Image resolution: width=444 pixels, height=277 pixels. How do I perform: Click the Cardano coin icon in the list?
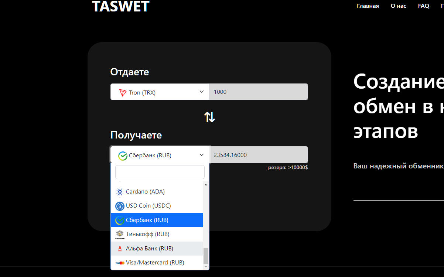[120, 192]
